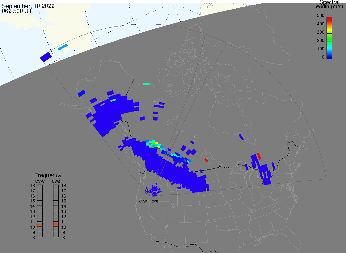Click the 12 label right of the cve bar
Viewport: 346px width, 253px height.
64,217
